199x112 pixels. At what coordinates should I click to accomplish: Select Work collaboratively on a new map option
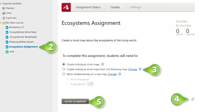pos(64,74)
